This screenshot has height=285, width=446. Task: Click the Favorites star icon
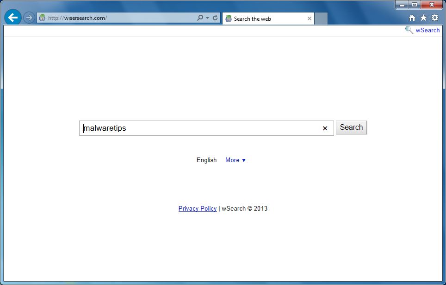click(423, 17)
